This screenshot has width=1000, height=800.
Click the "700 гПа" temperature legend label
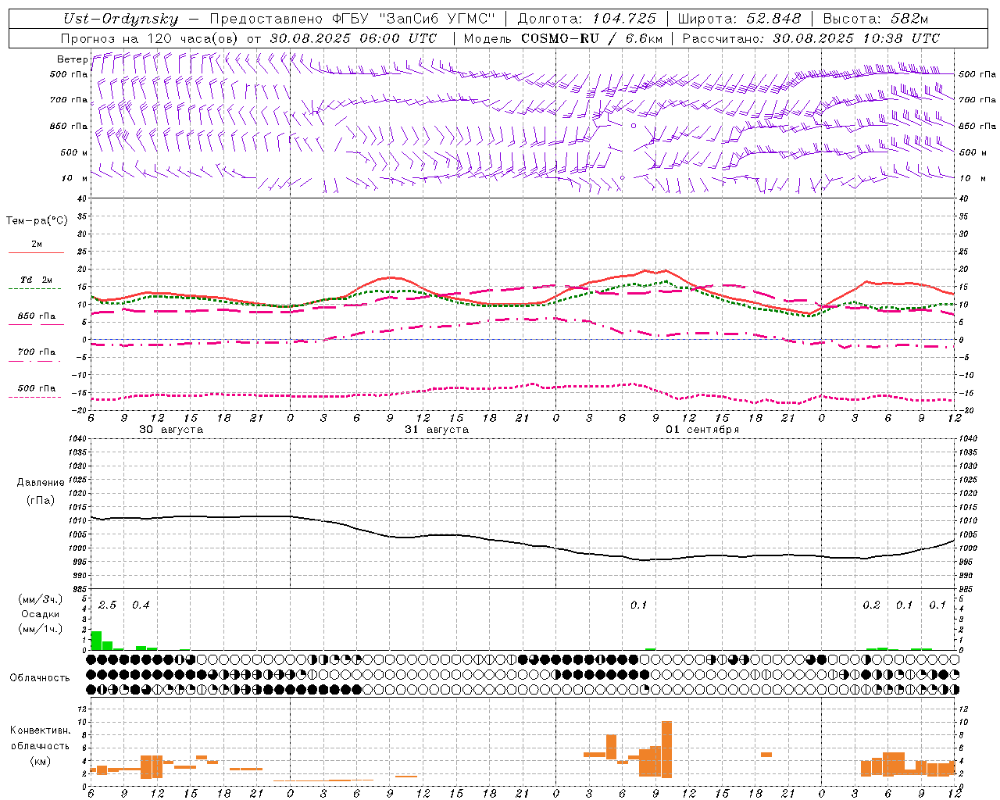point(37,352)
